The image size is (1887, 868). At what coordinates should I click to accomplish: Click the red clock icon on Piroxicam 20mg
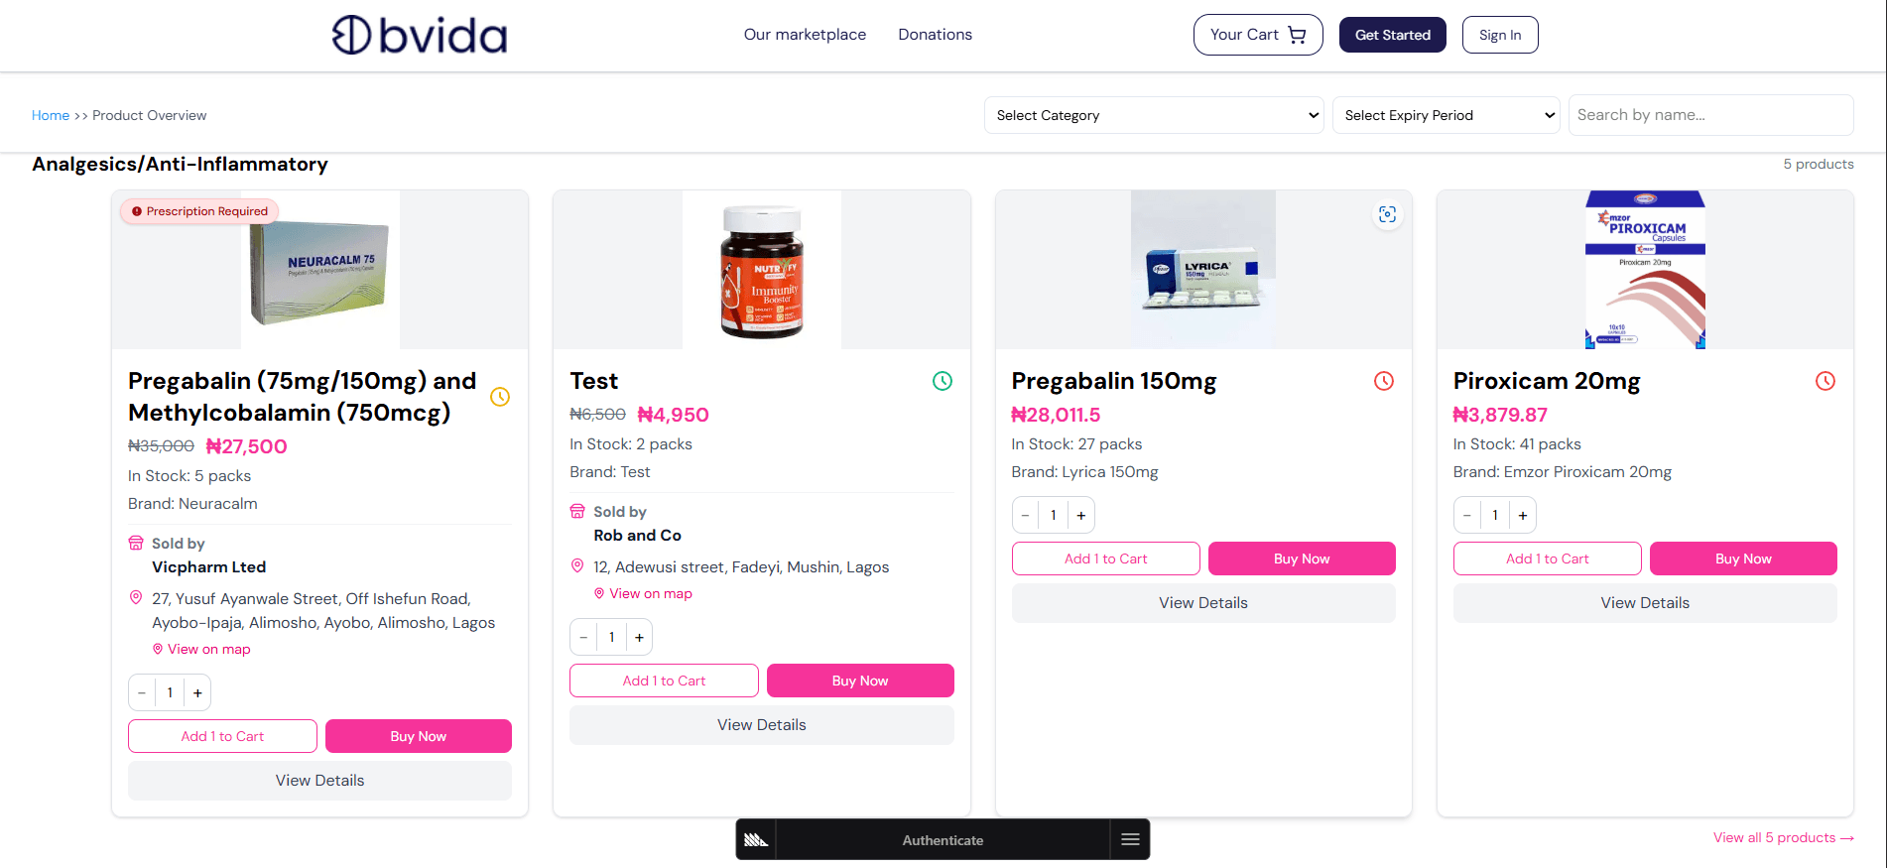coord(1825,381)
